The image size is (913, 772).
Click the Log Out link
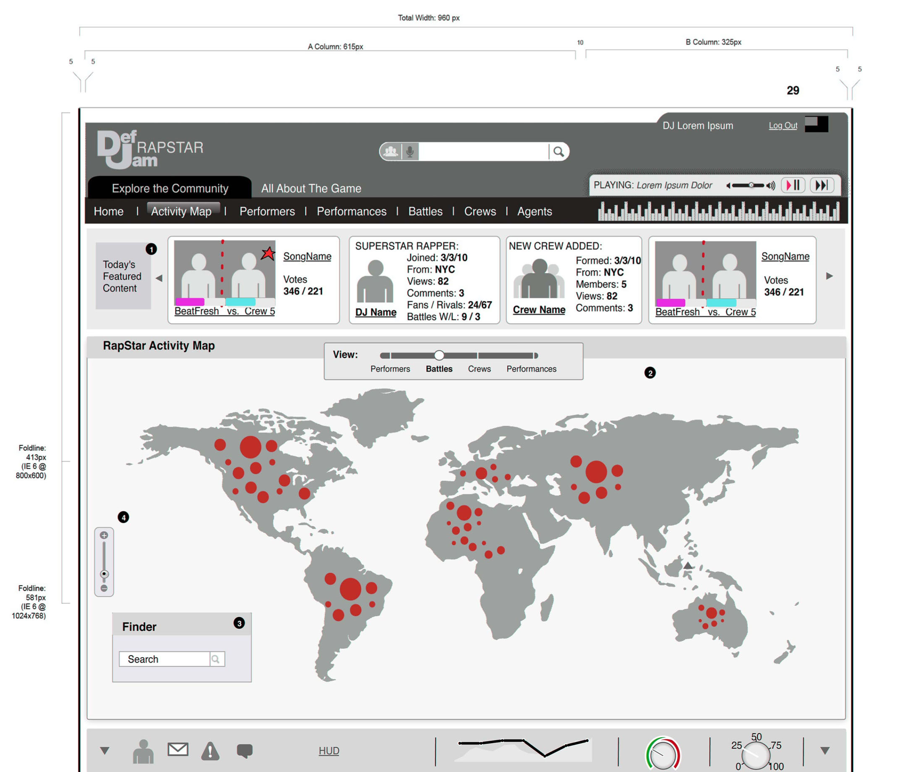point(783,125)
